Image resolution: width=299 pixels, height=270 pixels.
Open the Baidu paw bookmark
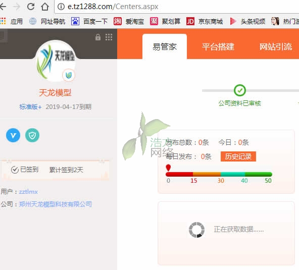click(75, 21)
